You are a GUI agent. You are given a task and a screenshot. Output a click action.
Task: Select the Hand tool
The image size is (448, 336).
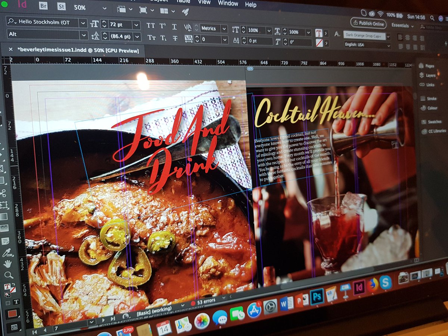[8, 264]
